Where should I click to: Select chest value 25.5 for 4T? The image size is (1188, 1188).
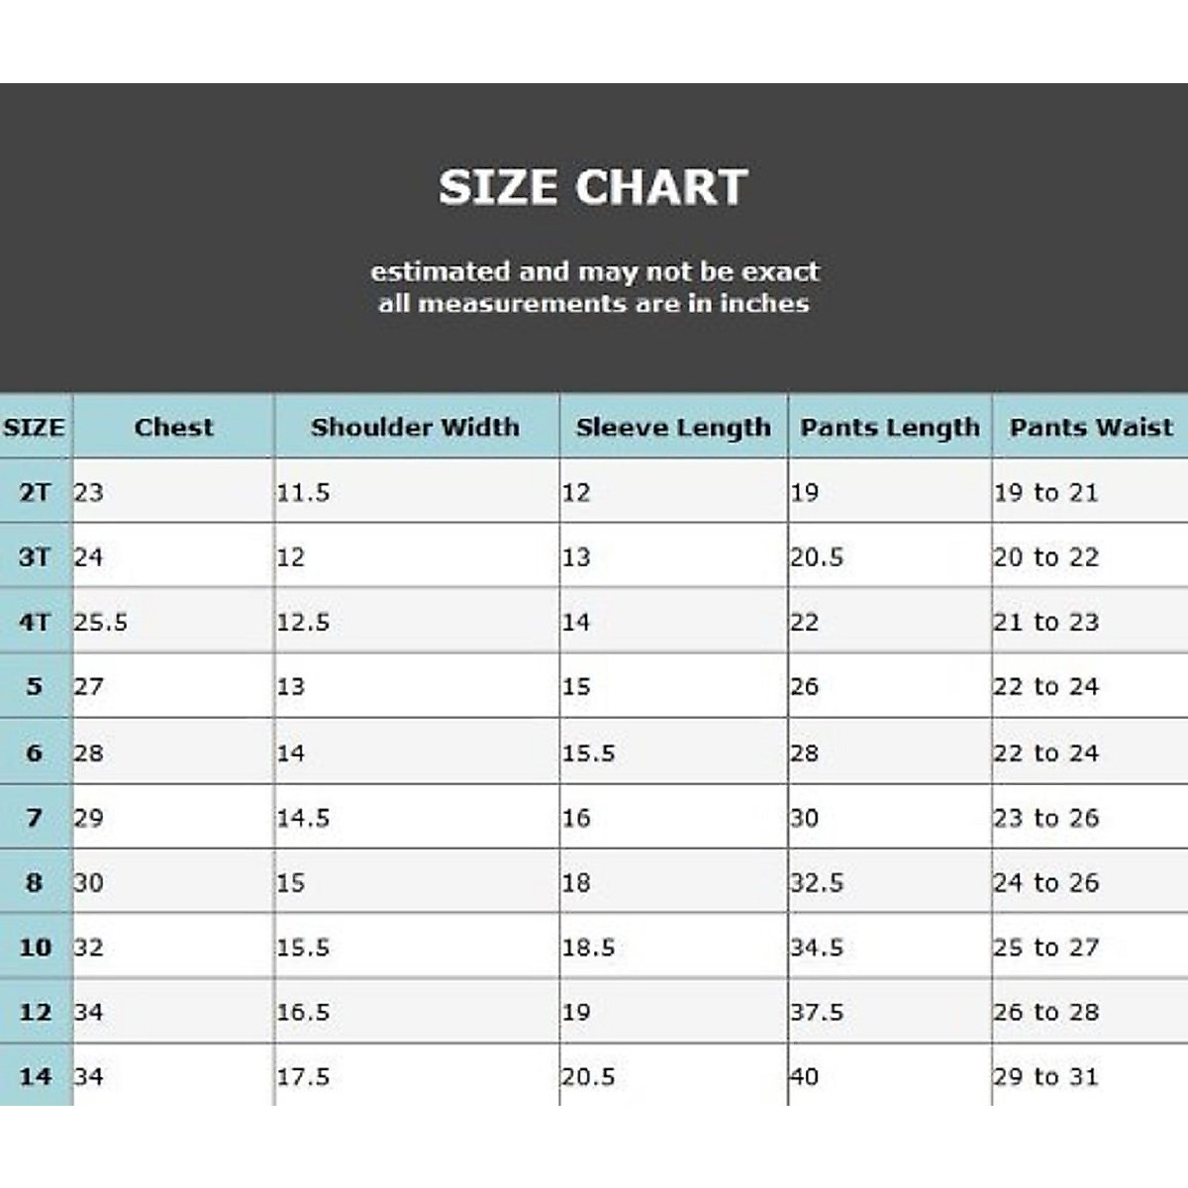(x=101, y=622)
